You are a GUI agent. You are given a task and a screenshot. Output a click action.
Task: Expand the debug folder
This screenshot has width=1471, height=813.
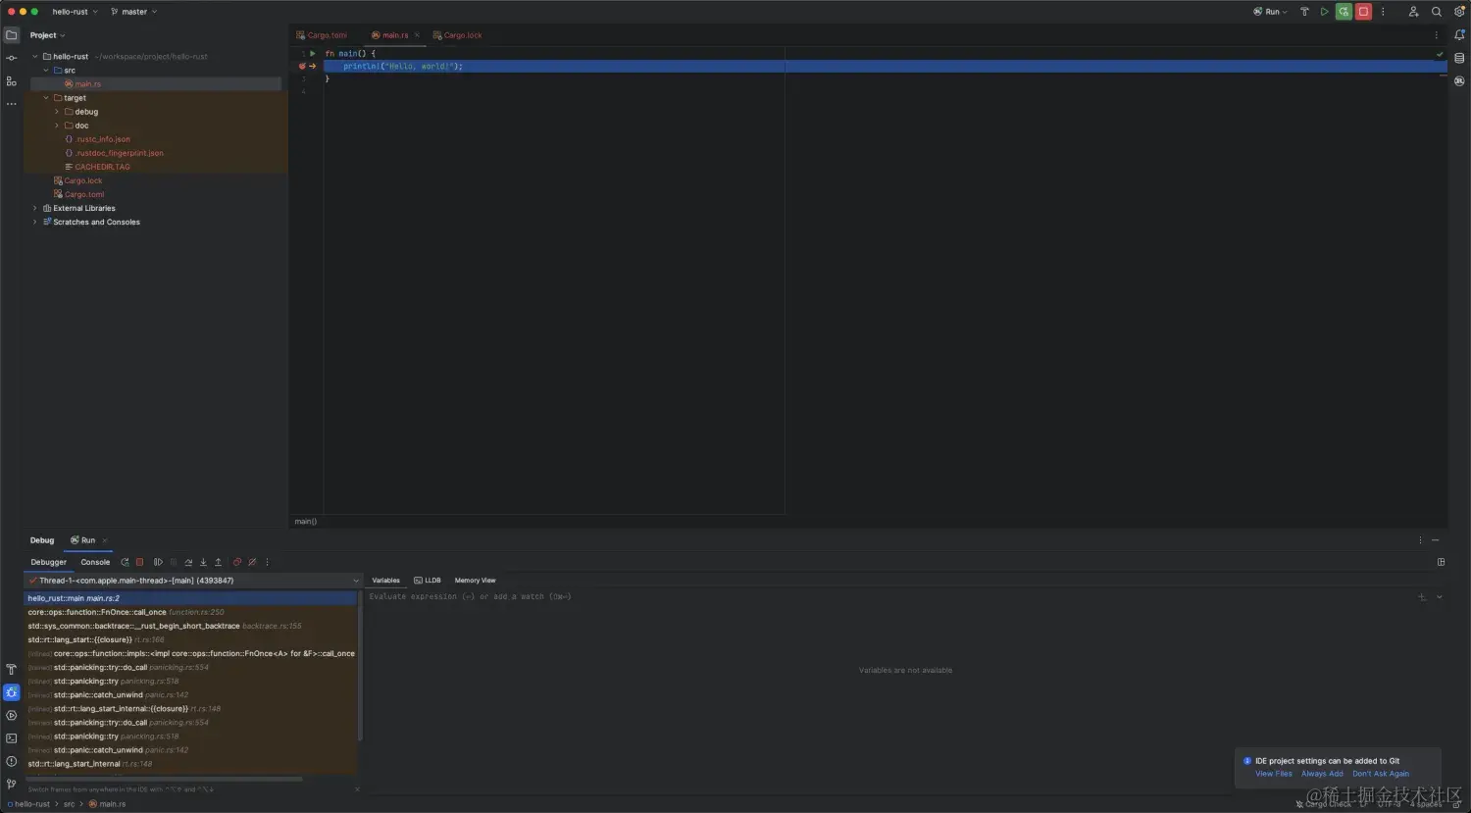tap(57, 112)
